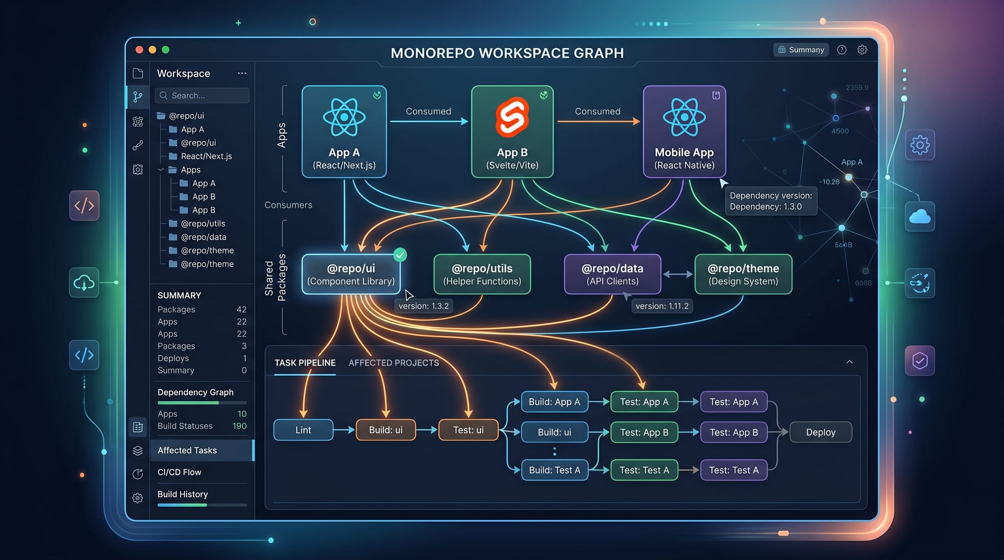1004x560 pixels.
Task: Click the orange Build: ui task
Action: 386,430
